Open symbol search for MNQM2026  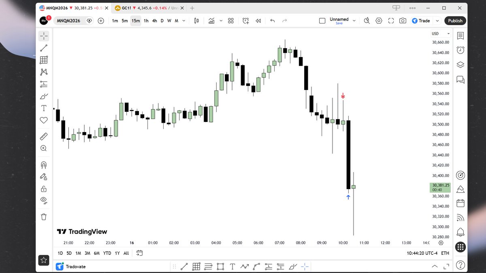click(68, 21)
